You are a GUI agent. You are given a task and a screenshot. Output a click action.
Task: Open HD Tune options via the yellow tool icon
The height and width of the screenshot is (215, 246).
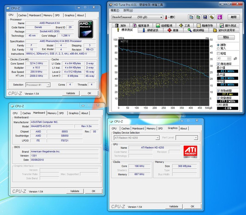(212, 17)
